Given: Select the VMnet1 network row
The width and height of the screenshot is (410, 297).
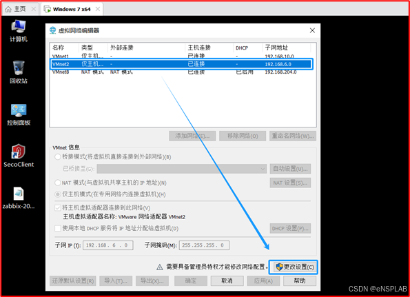Looking at the screenshot, I should tap(181, 56).
